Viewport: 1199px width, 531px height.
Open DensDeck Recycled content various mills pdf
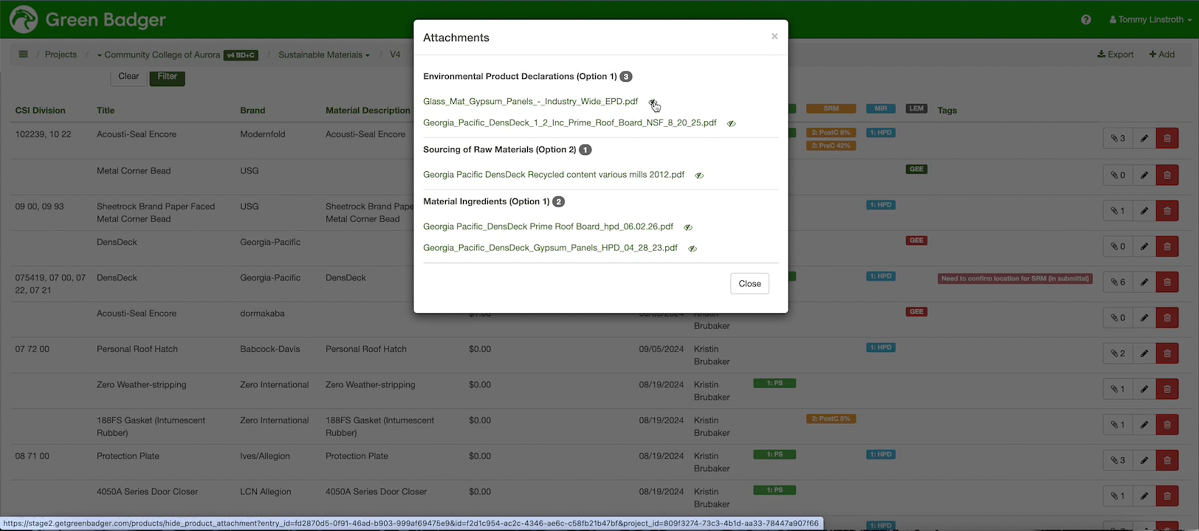coord(554,175)
